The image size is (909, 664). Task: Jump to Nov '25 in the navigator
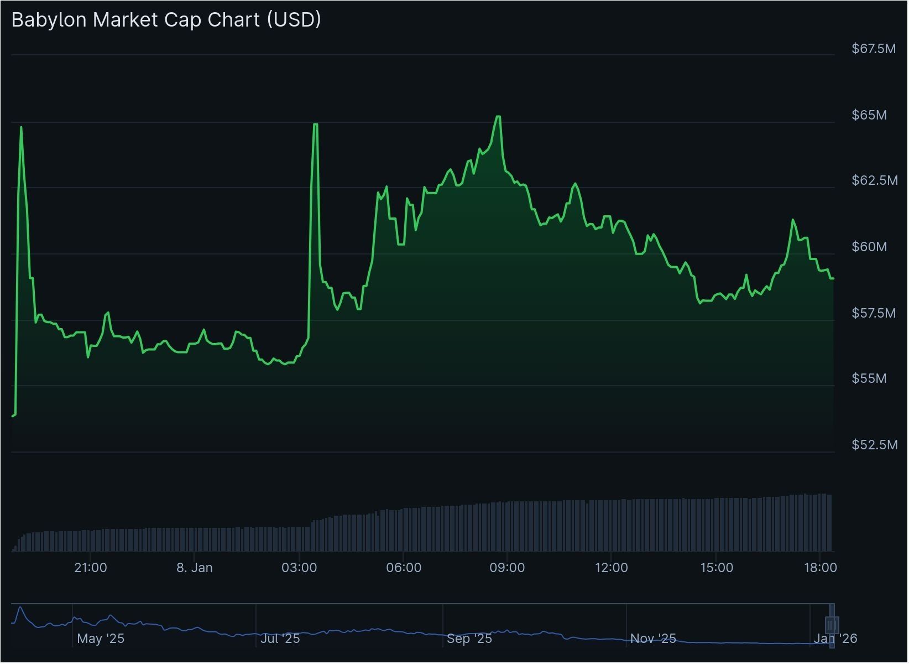point(653,639)
